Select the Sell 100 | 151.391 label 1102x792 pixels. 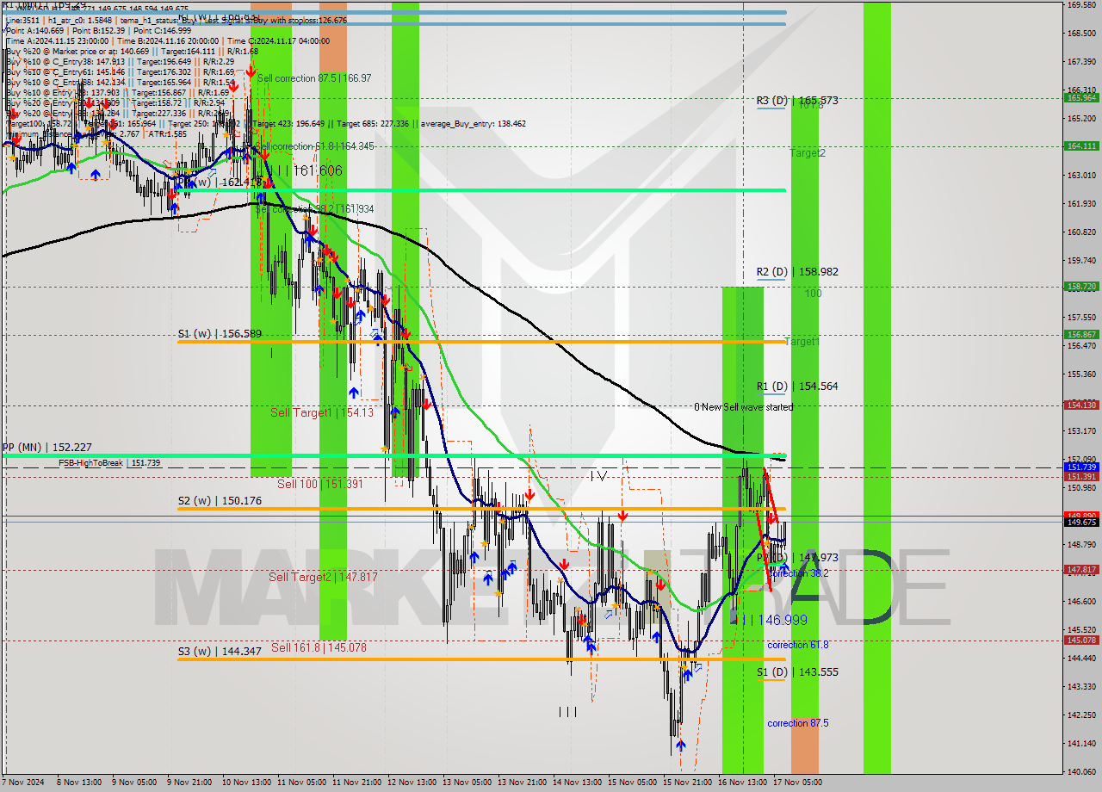pos(319,484)
